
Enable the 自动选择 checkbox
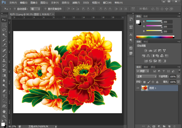click(x=15, y=9)
